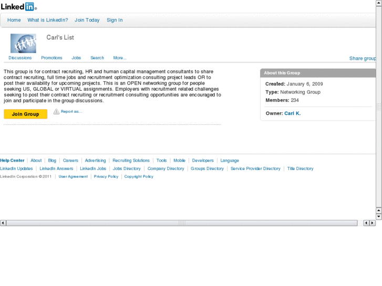Viewport: 382px width, 286px height.
Task: Click the warning triangle report icon
Action: (x=56, y=111)
